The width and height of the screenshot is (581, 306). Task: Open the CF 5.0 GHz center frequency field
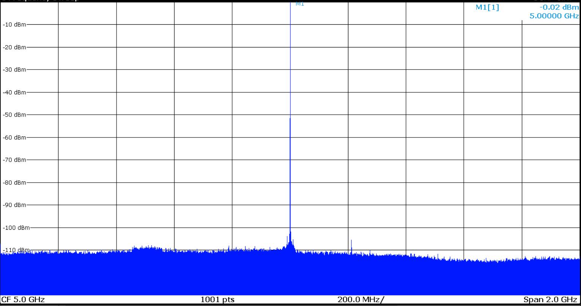pyautogui.click(x=23, y=300)
